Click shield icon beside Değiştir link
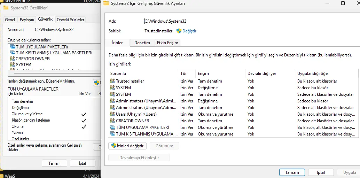 [x=179, y=31]
